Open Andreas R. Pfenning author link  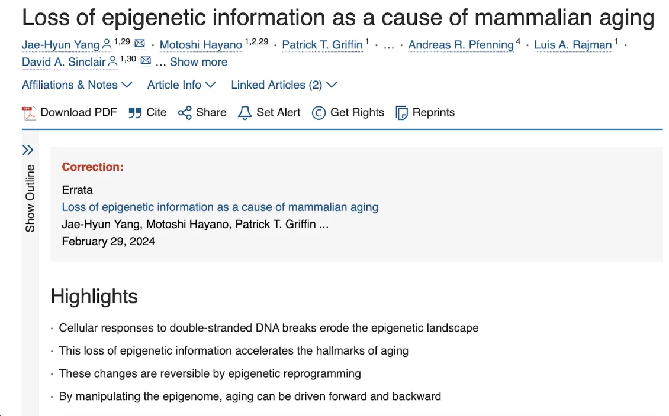pyautogui.click(x=461, y=45)
